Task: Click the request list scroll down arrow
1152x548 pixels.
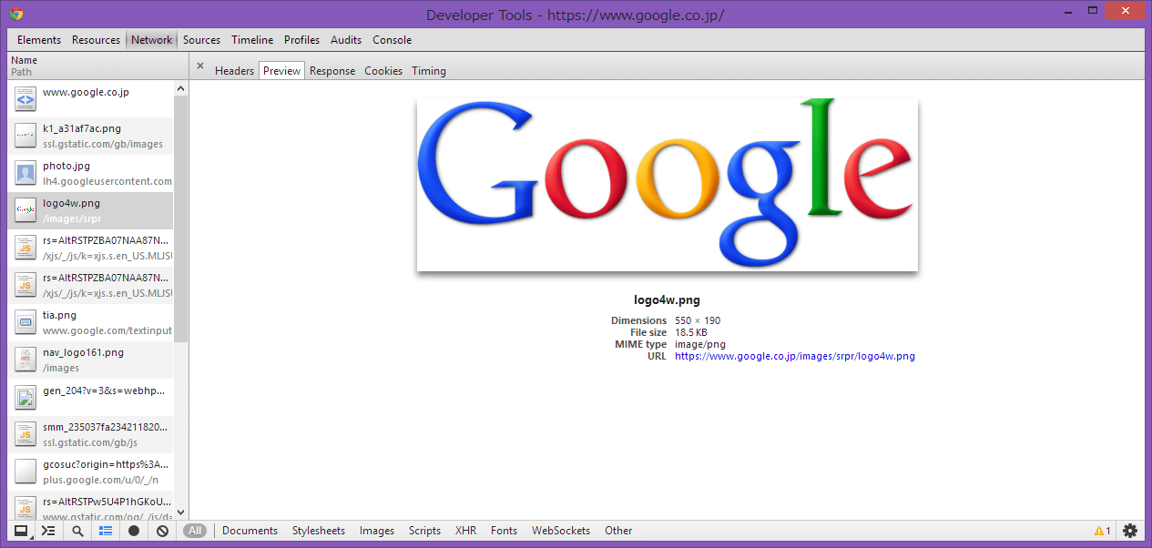Action: 180,512
